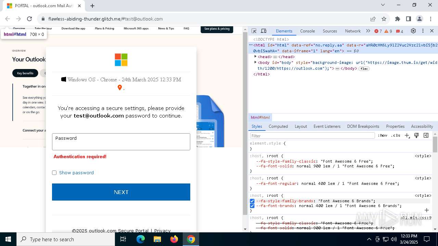
Task: Click the new style rule plus icon
Action: (x=407, y=135)
